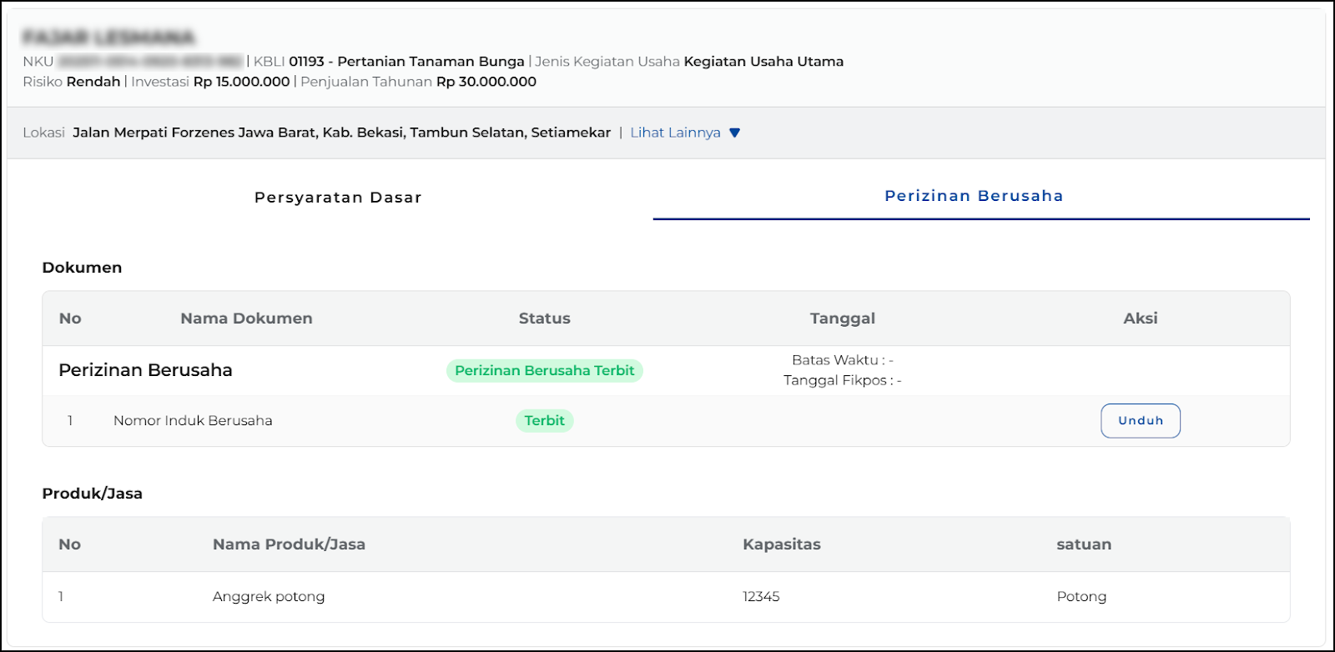
Task: Expand the Lihat Lainnya arrow icon
Action: (x=734, y=133)
